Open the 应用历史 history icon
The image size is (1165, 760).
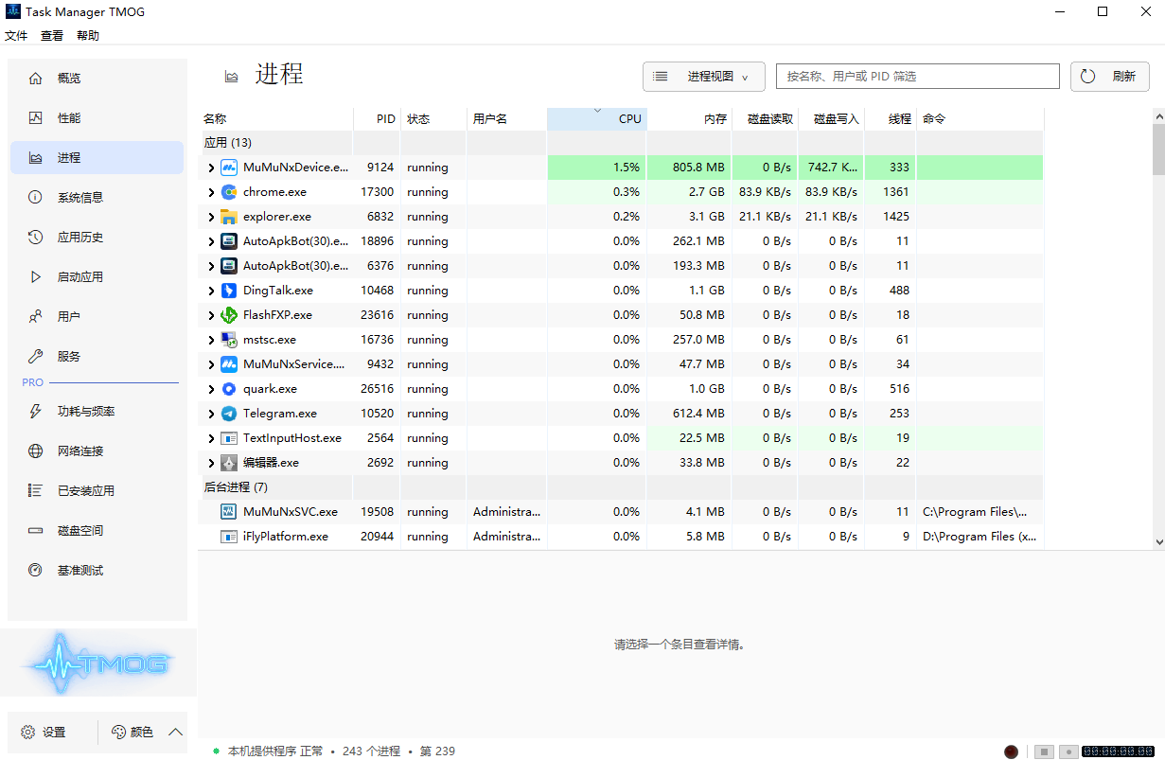click(x=36, y=238)
